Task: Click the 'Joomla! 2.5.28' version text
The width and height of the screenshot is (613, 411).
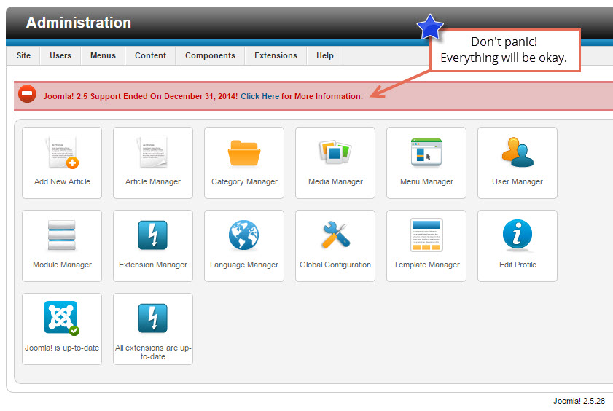Action: tap(579, 401)
